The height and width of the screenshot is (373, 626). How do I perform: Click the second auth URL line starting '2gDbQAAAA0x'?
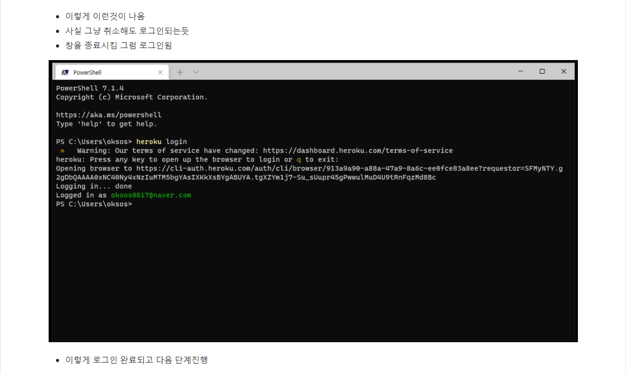[246, 177]
